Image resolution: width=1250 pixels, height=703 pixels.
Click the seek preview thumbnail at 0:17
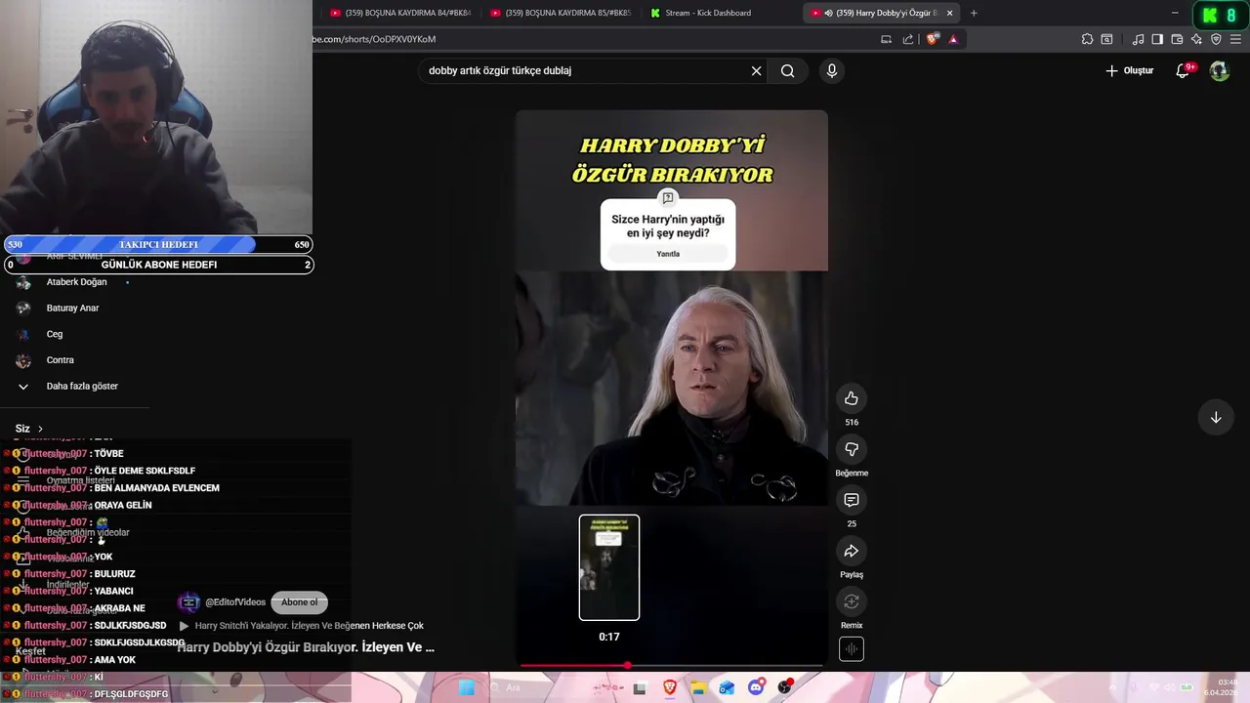click(609, 567)
